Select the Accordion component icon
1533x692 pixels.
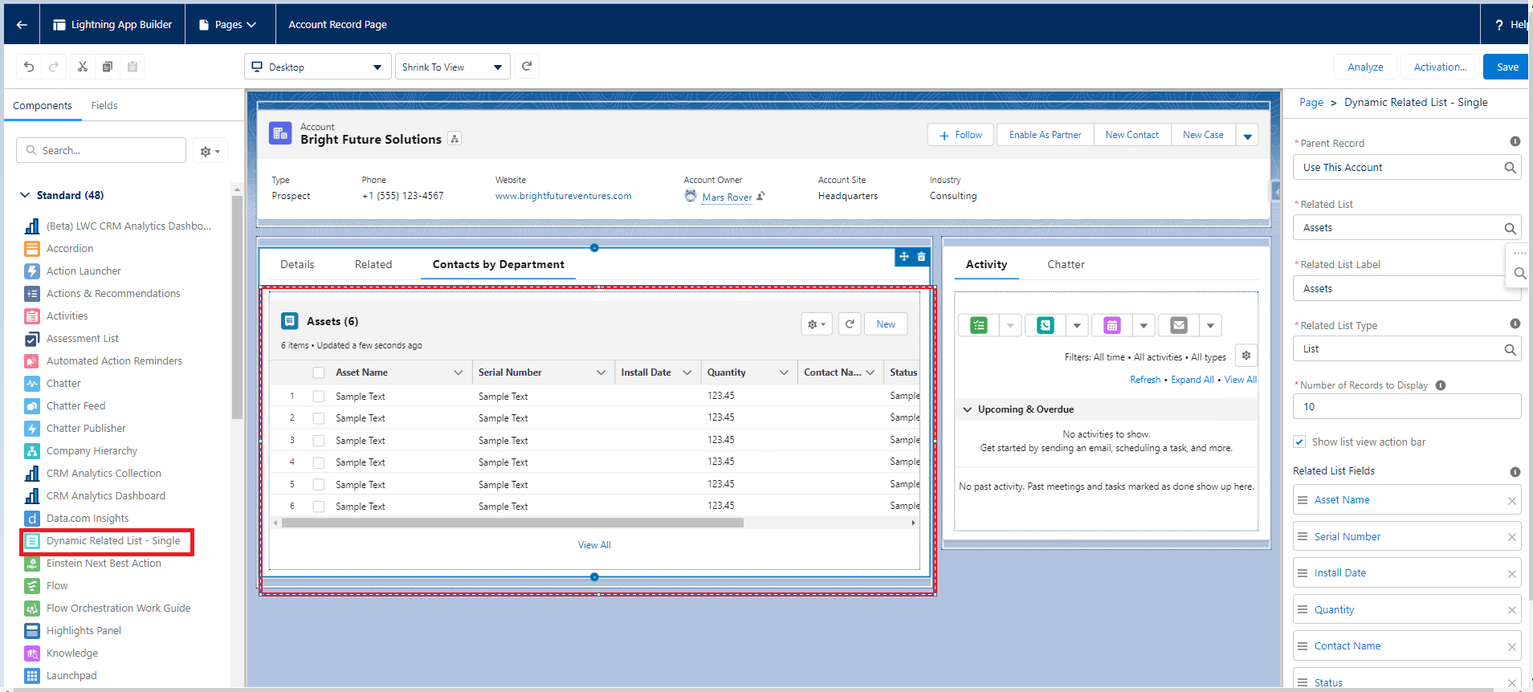tap(32, 249)
